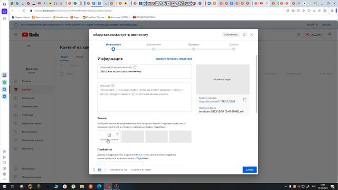The width and height of the screenshot is (338, 190).
Task: Click the copy video link icon
Action: tap(245, 100)
